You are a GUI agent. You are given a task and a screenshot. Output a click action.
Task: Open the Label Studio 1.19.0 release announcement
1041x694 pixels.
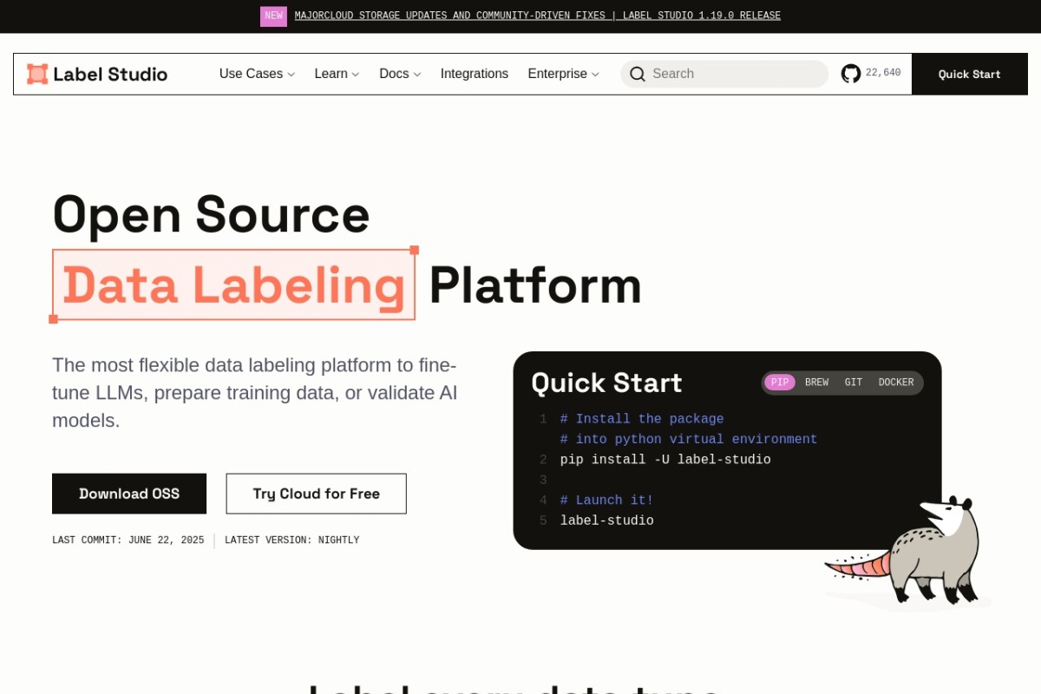click(x=537, y=16)
